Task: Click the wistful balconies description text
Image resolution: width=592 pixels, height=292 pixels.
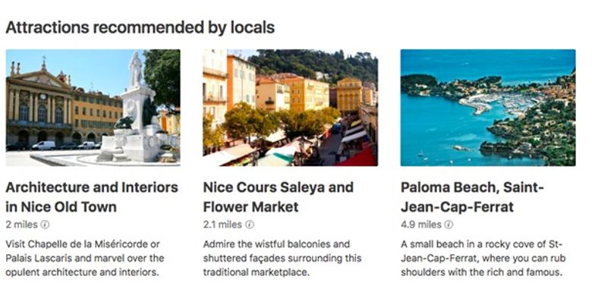Action: (x=282, y=259)
